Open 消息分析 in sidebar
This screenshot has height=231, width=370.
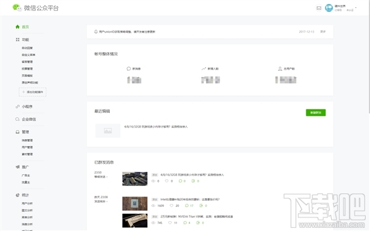pyautogui.click(x=27, y=224)
